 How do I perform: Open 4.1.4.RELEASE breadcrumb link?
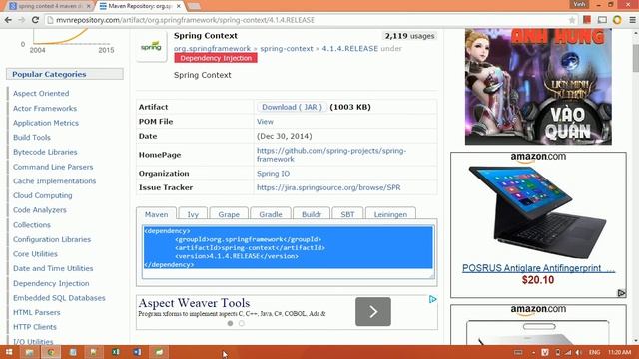[350, 48]
